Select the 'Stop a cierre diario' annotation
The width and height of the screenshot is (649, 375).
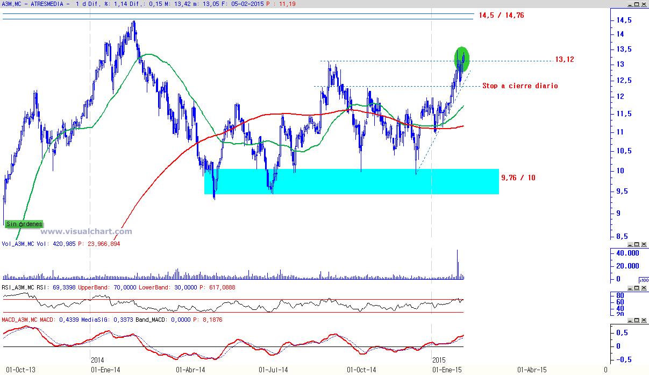click(520, 86)
